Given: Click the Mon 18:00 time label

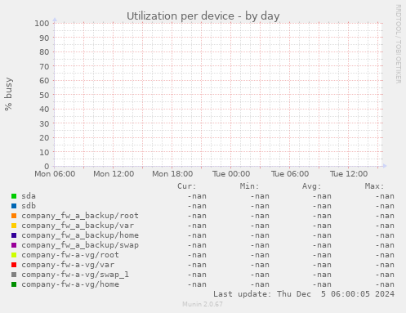Looking at the screenshot, I should click(x=172, y=174).
